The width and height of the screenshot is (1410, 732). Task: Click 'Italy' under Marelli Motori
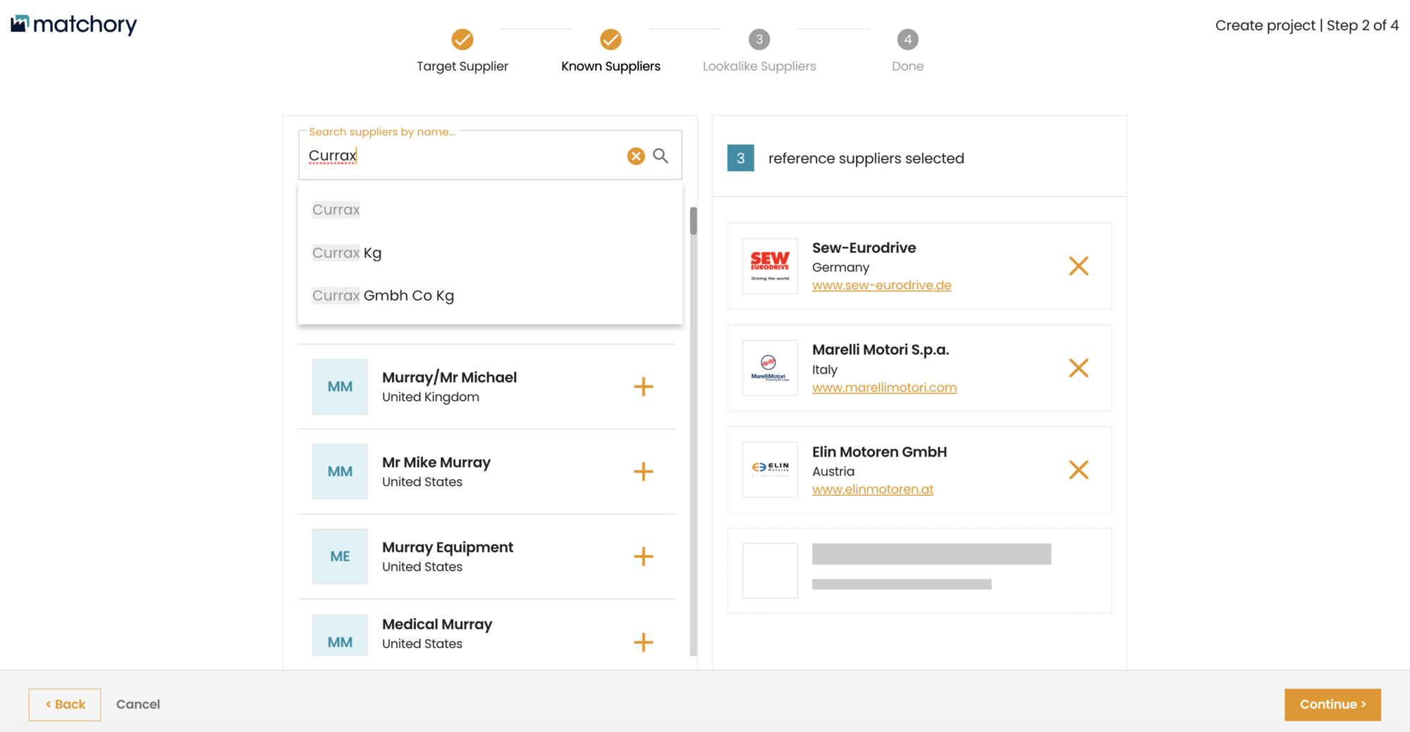[825, 370]
